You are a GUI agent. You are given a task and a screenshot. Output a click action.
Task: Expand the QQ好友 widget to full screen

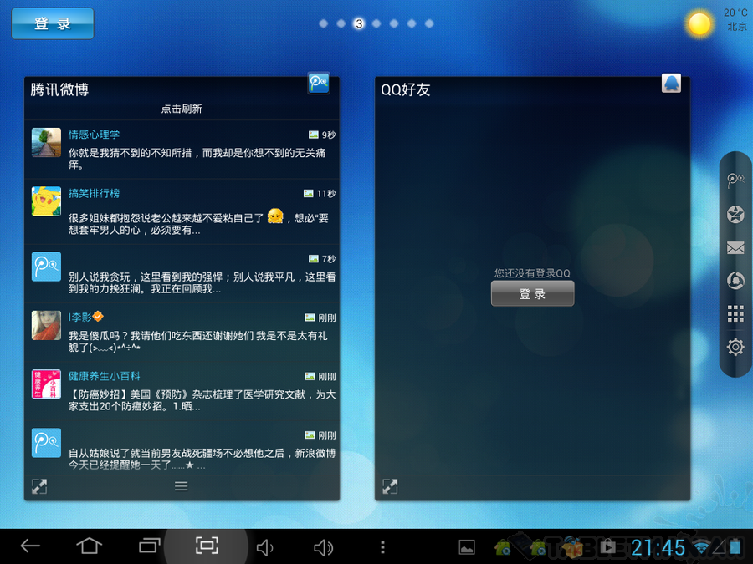pyautogui.click(x=390, y=486)
